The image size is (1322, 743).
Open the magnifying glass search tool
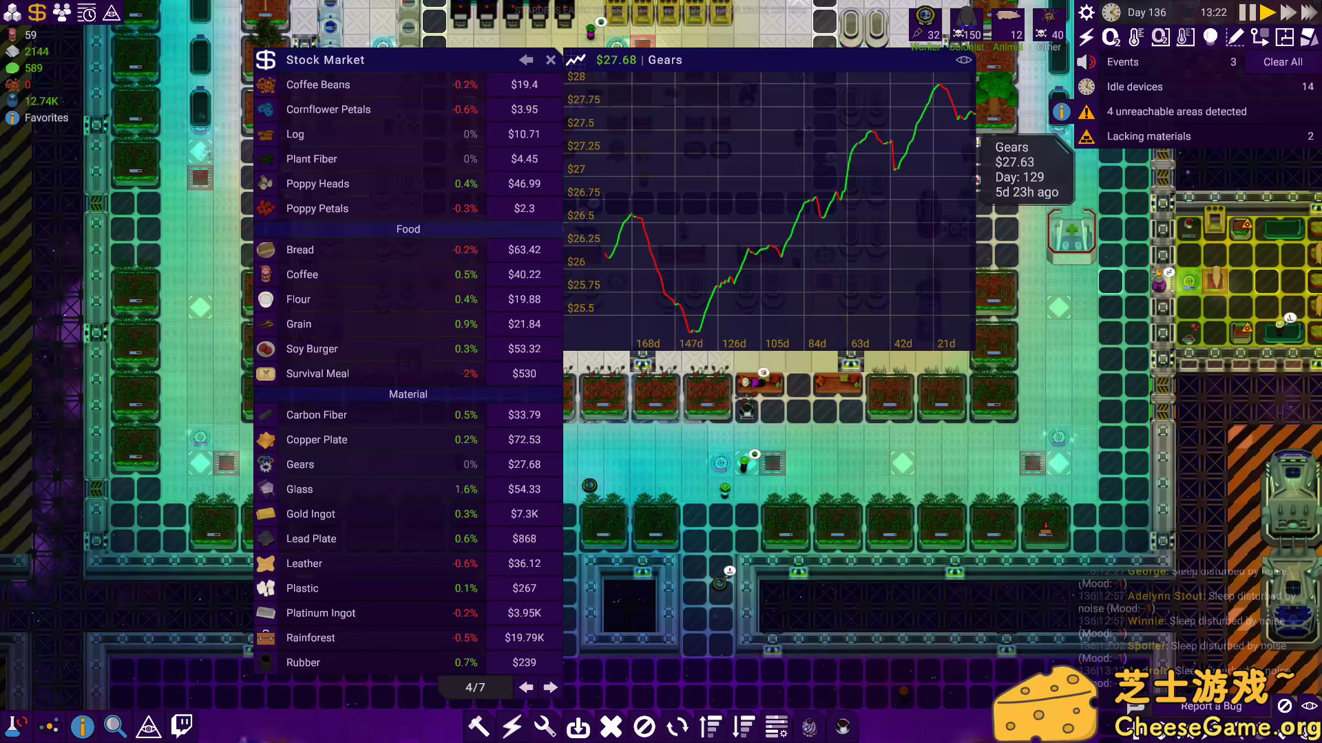click(x=115, y=726)
